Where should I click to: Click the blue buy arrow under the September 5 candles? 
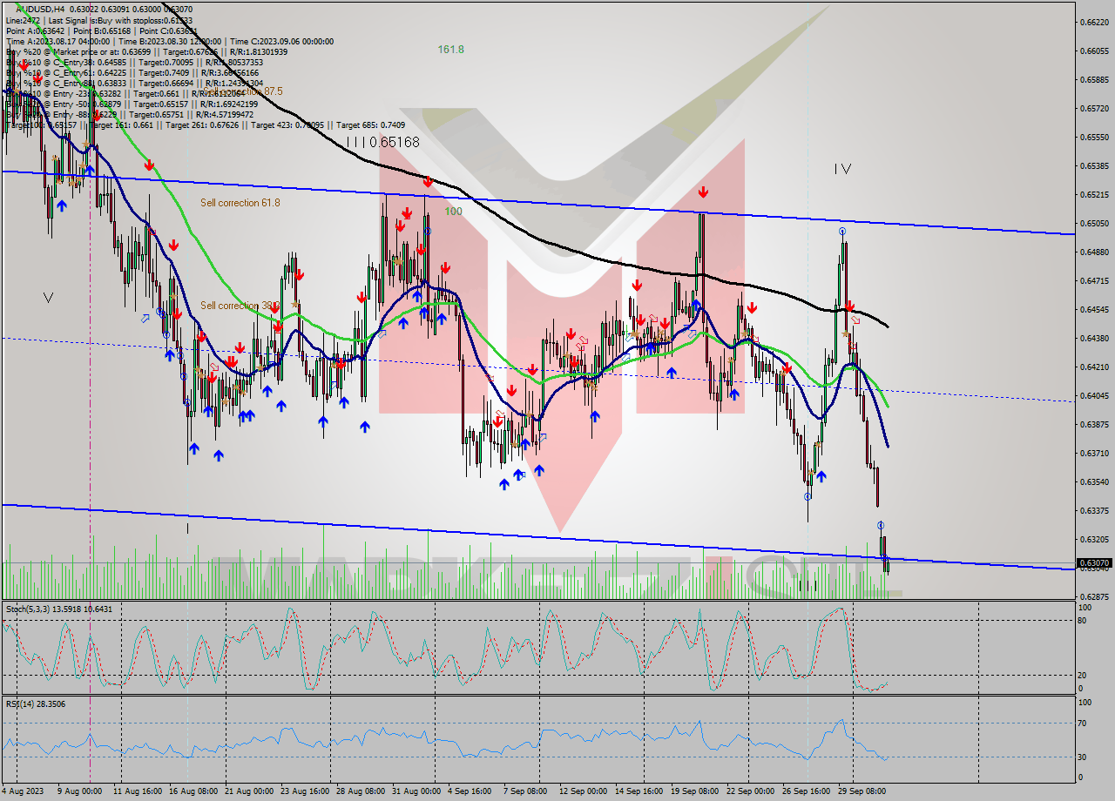(x=505, y=483)
